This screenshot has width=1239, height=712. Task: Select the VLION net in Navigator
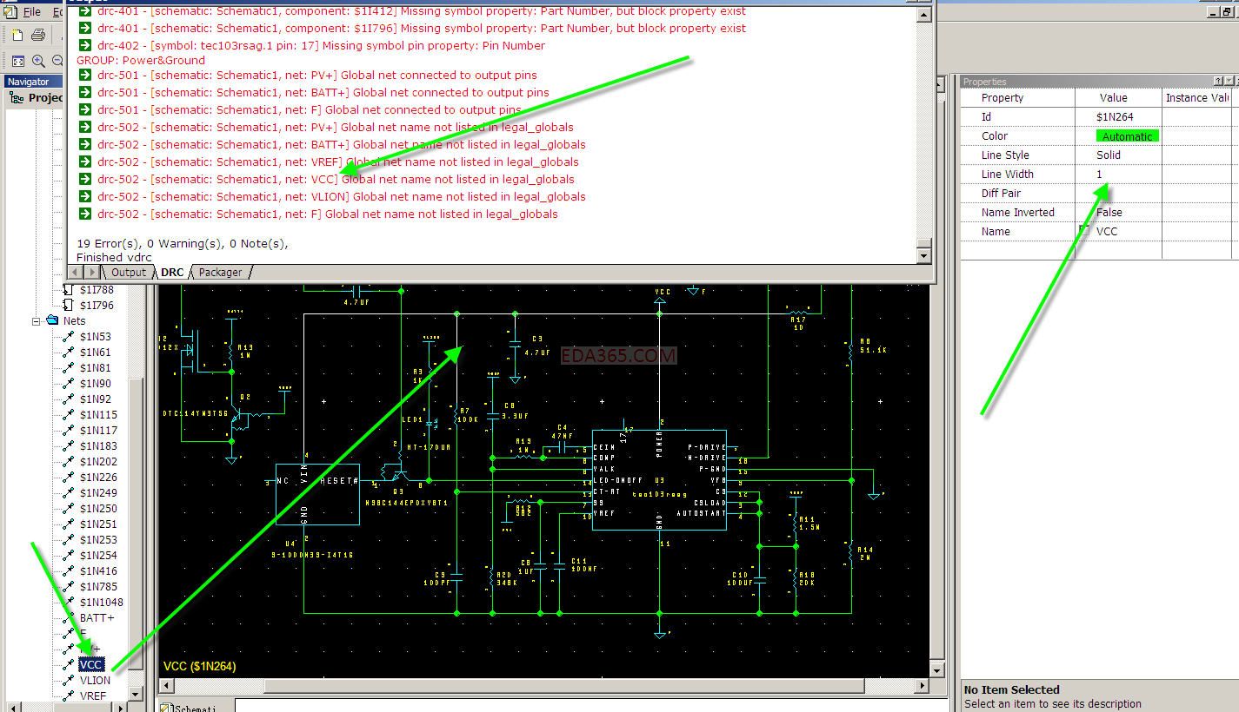95,680
